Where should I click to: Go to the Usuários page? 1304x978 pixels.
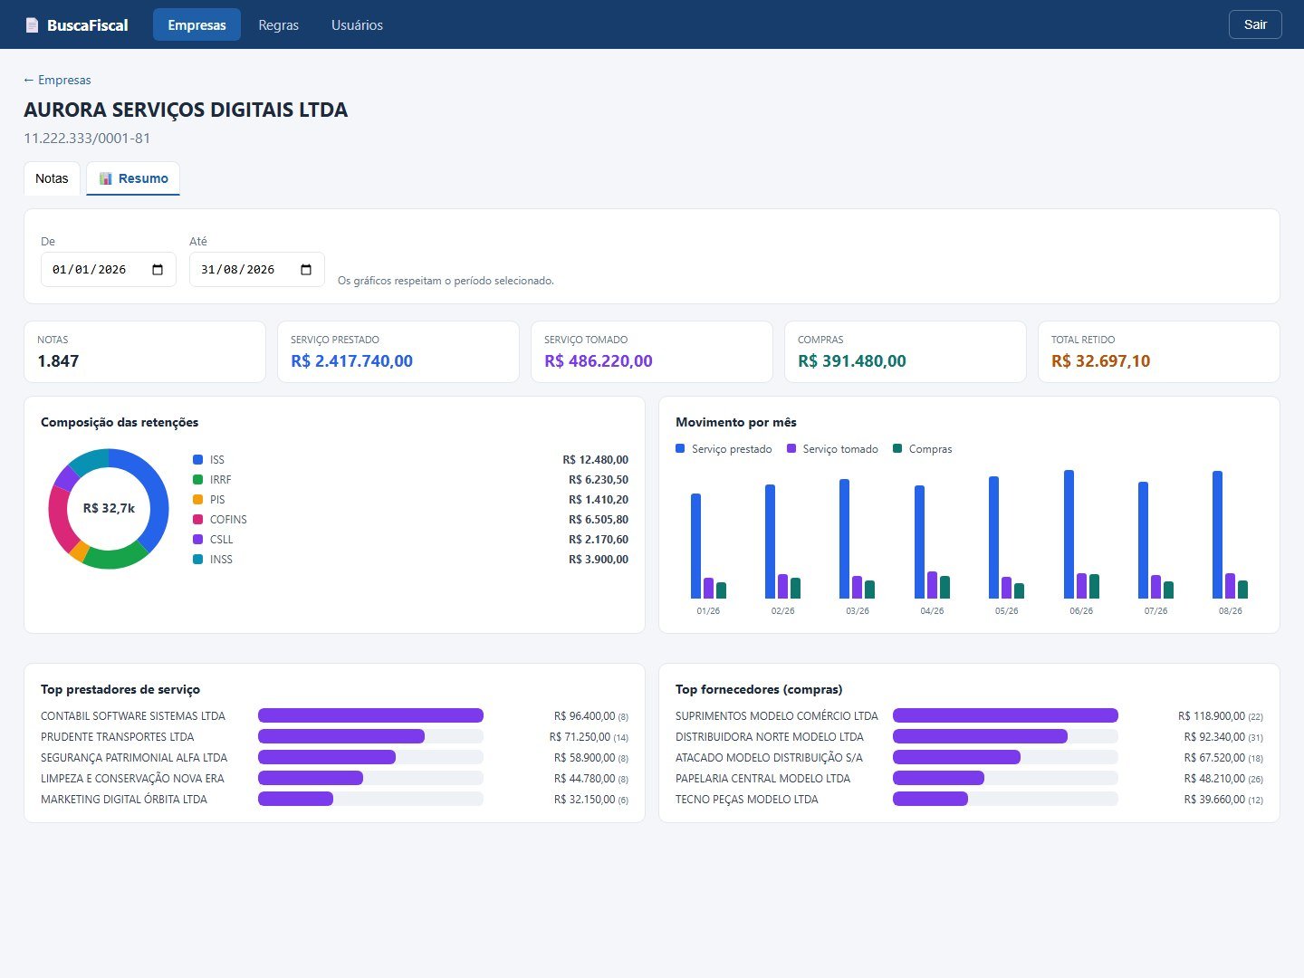(357, 25)
